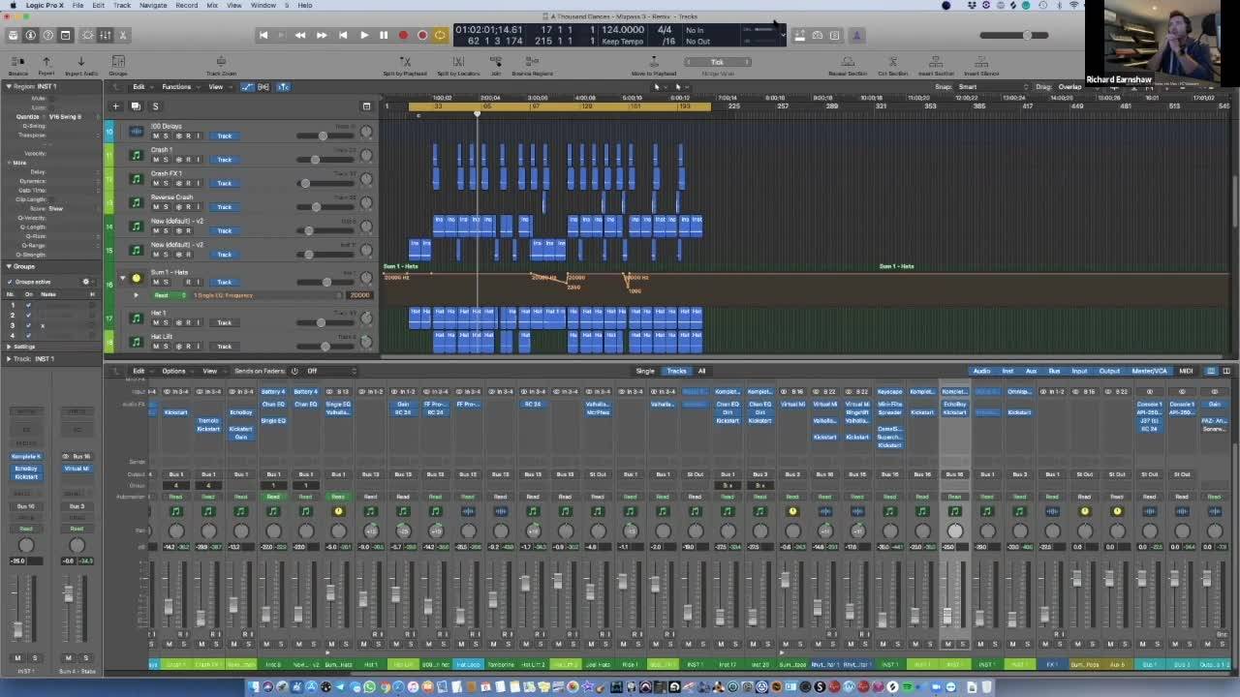The width and height of the screenshot is (1240, 697).
Task: Open the tracks area Functions menu
Action: click(x=178, y=86)
